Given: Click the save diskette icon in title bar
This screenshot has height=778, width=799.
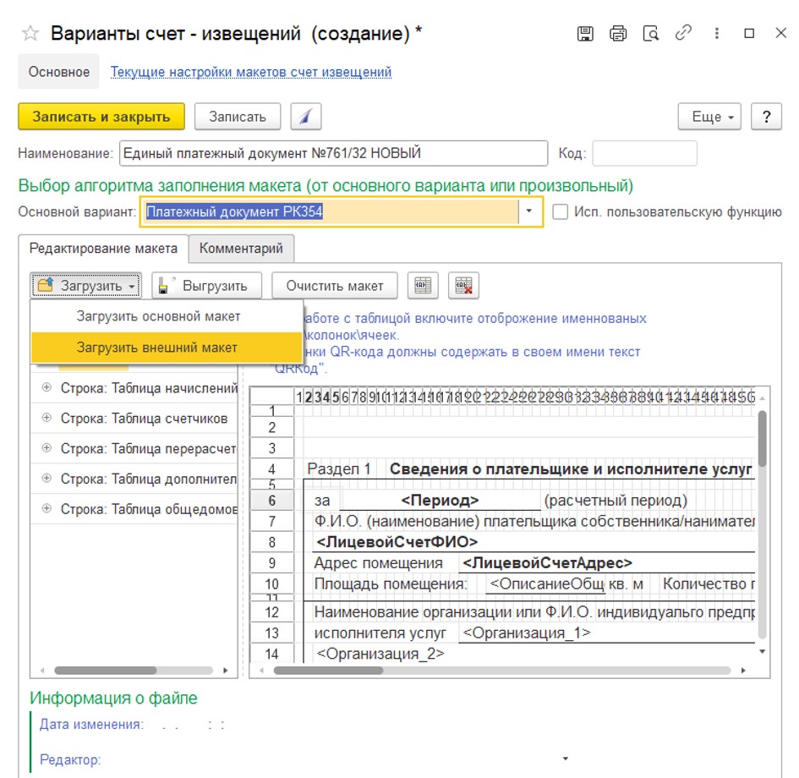Looking at the screenshot, I should coord(585,34).
